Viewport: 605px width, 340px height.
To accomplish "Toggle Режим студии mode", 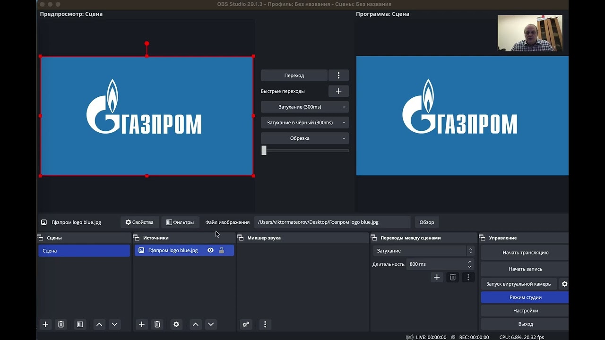I will pyautogui.click(x=525, y=297).
